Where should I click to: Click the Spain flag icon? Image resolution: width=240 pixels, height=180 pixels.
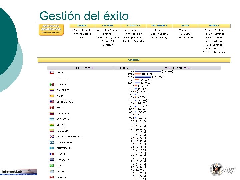(52, 96)
